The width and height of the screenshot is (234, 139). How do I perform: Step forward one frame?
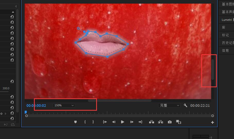coord(132,122)
